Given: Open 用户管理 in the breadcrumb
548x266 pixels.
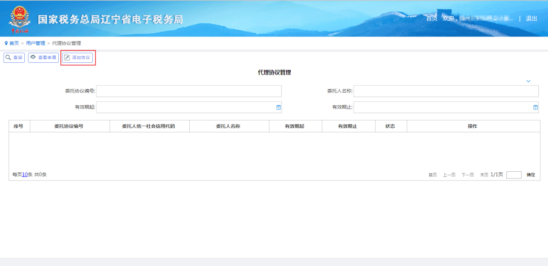Looking at the screenshot, I should [x=36, y=43].
